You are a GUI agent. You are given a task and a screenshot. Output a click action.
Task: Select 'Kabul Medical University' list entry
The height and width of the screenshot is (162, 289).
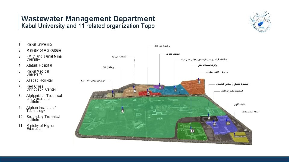[x=38, y=73]
